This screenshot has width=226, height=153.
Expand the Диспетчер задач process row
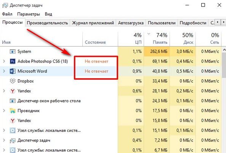point(4,140)
